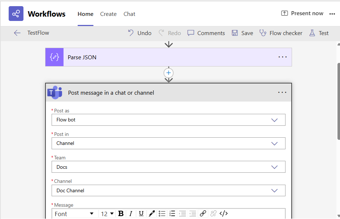The width and height of the screenshot is (340, 219).
Task: Click the Save button
Action: click(242, 33)
